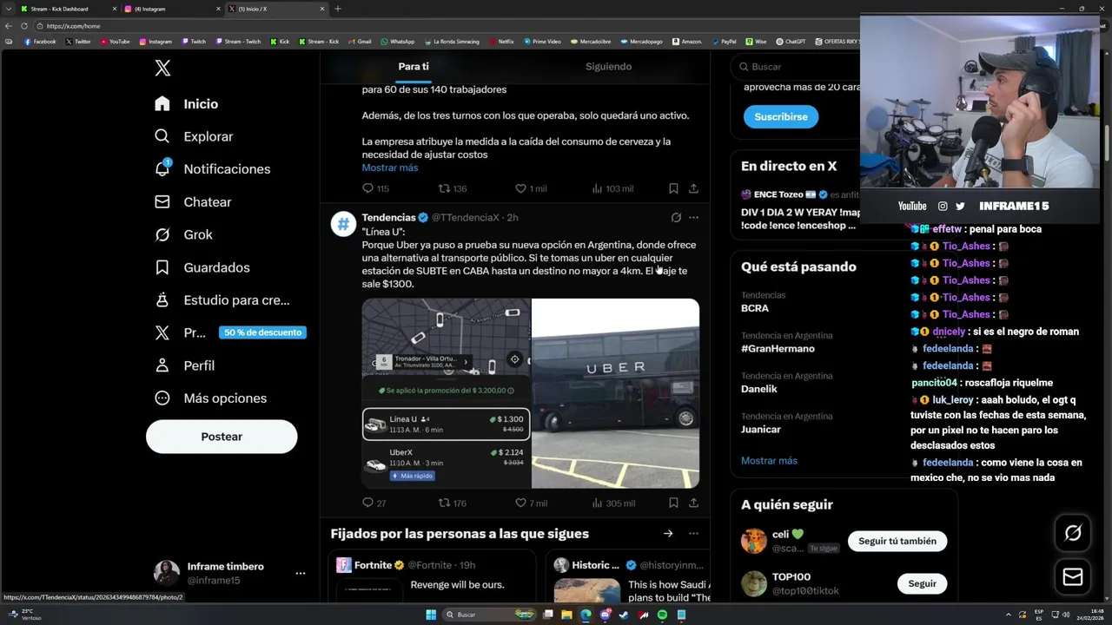Click Seguir tú también for celi
1112x625 pixels.
897,541
